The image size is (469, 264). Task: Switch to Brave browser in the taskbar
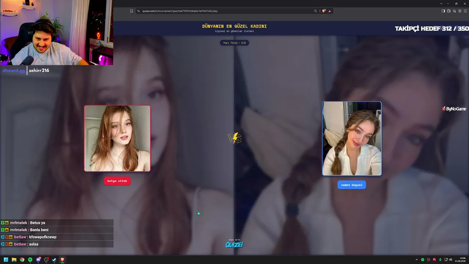(62, 260)
